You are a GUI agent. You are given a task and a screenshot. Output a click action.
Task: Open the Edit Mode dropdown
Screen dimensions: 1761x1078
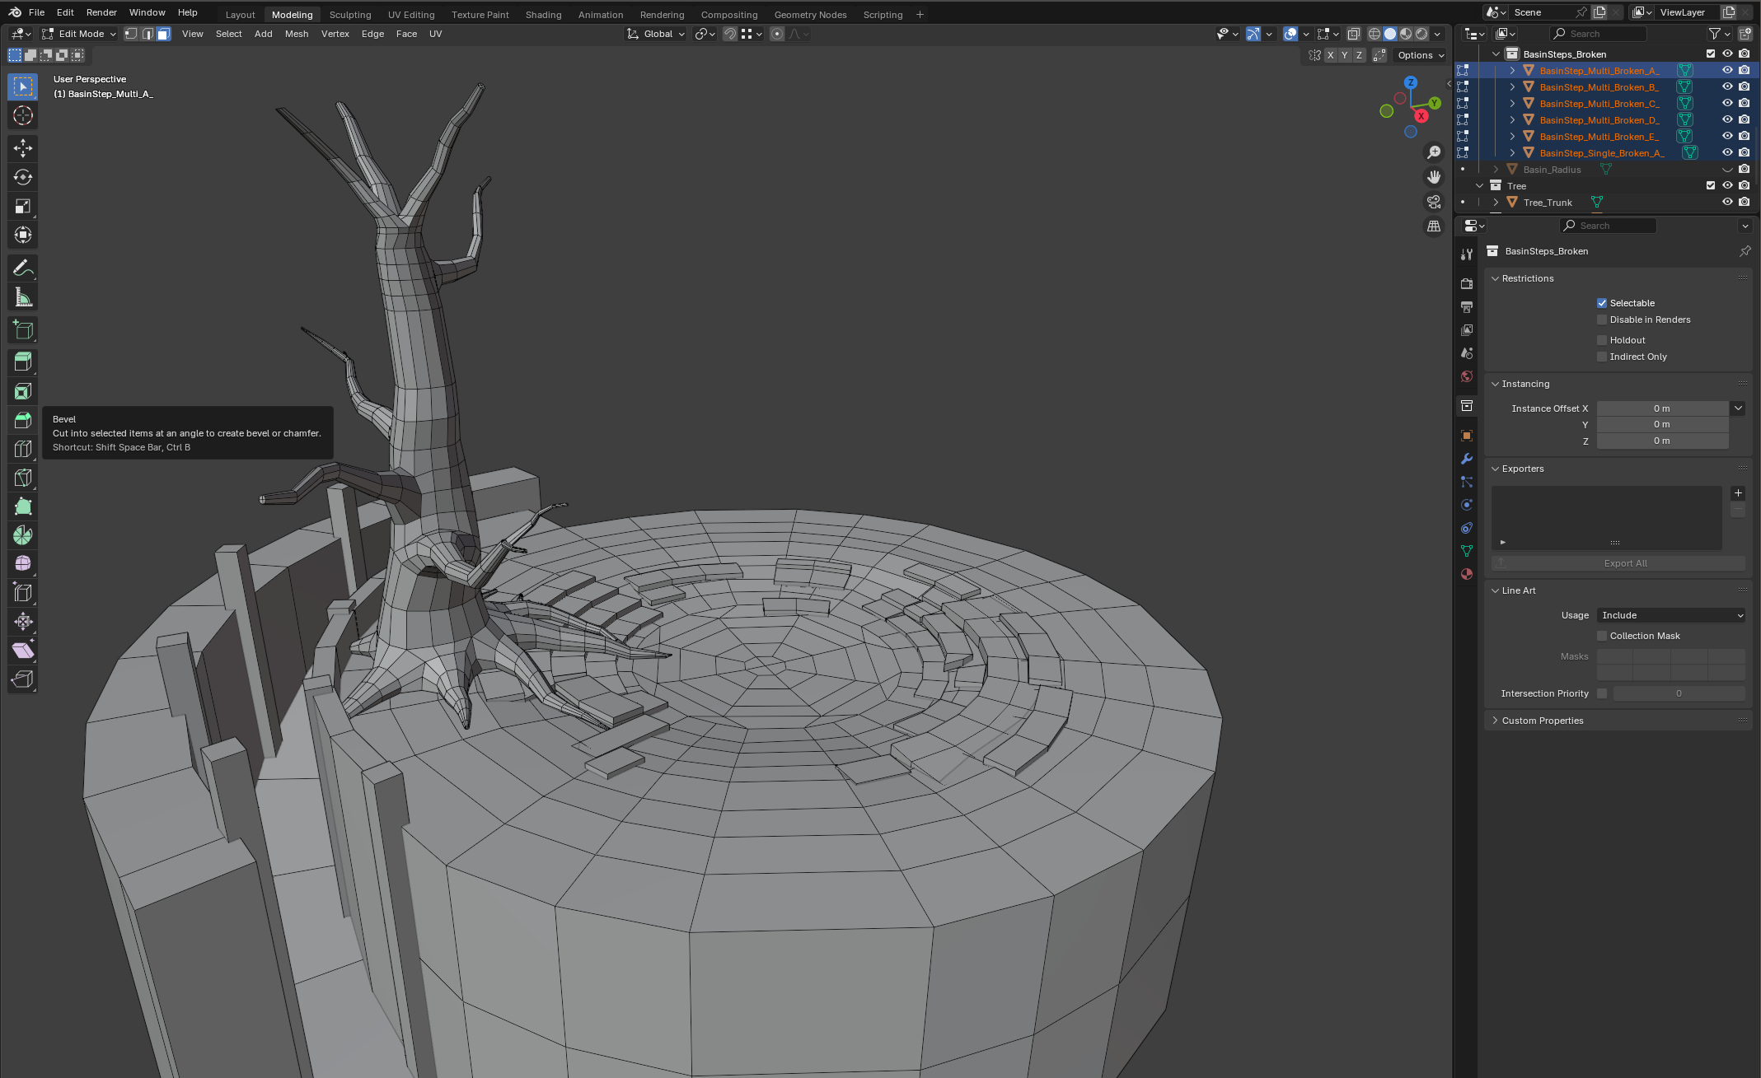click(x=80, y=34)
